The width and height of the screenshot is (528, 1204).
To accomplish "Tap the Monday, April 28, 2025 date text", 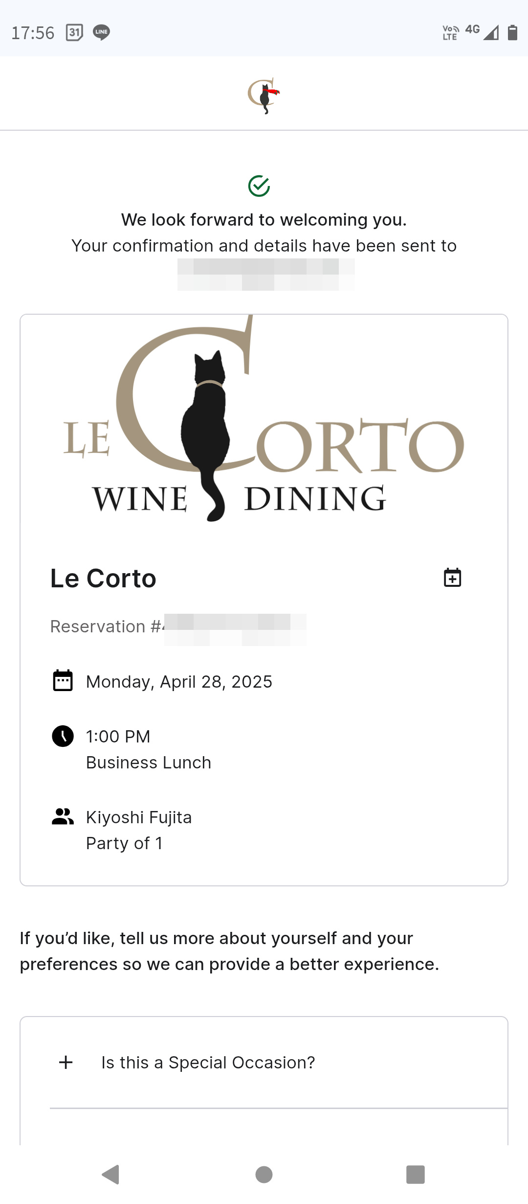I will 179,682.
